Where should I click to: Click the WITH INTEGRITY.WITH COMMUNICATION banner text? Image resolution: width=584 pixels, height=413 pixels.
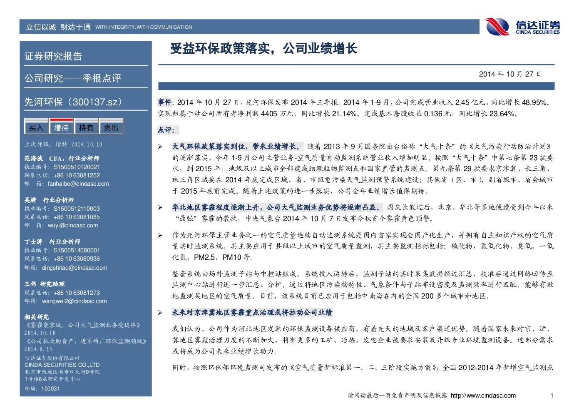click(144, 27)
